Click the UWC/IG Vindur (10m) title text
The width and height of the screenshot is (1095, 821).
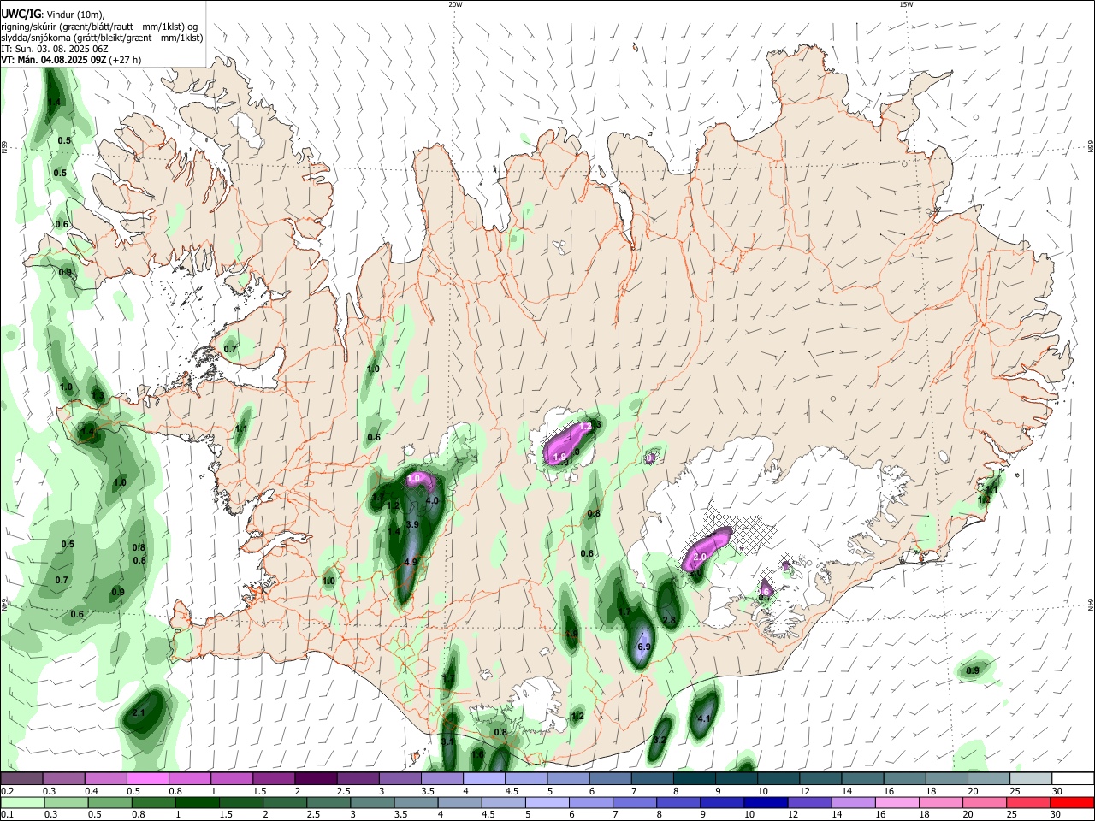[x=52, y=14]
